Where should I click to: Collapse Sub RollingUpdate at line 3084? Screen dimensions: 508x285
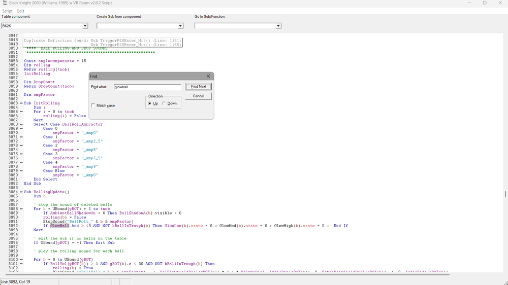(21, 192)
